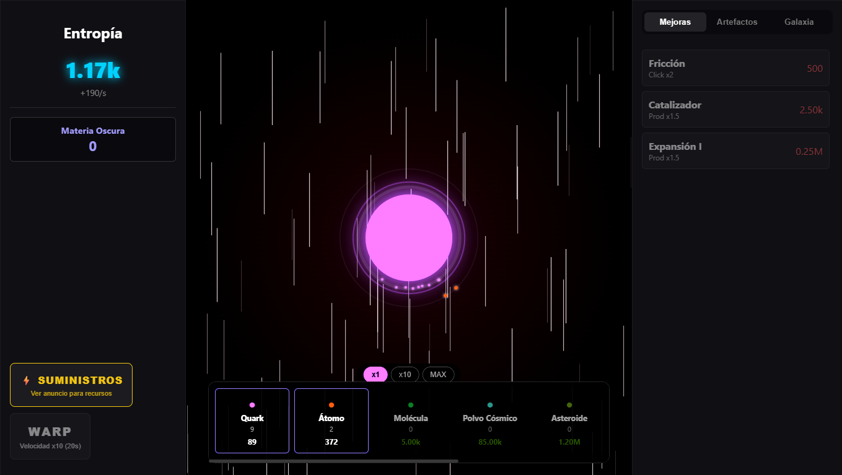Click the lightning bolt icon in SUMINISTROS
Image resolution: width=842 pixels, height=475 pixels.
tap(26, 380)
